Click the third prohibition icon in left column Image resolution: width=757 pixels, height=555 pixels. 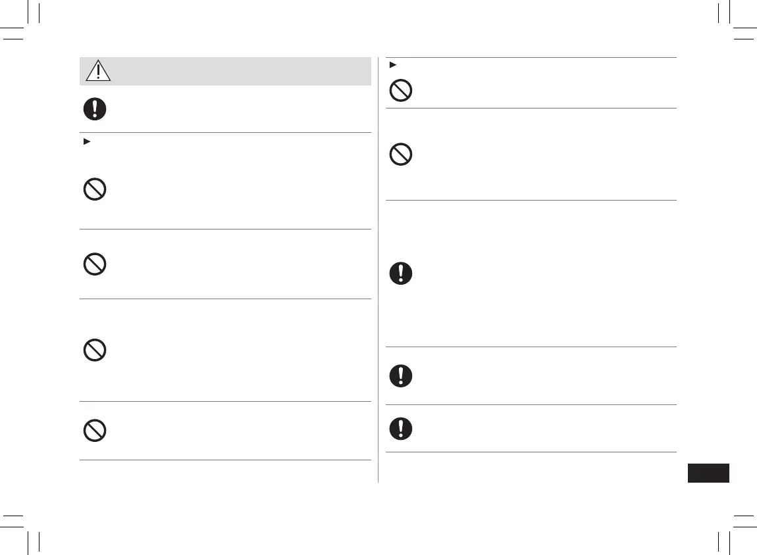95,350
